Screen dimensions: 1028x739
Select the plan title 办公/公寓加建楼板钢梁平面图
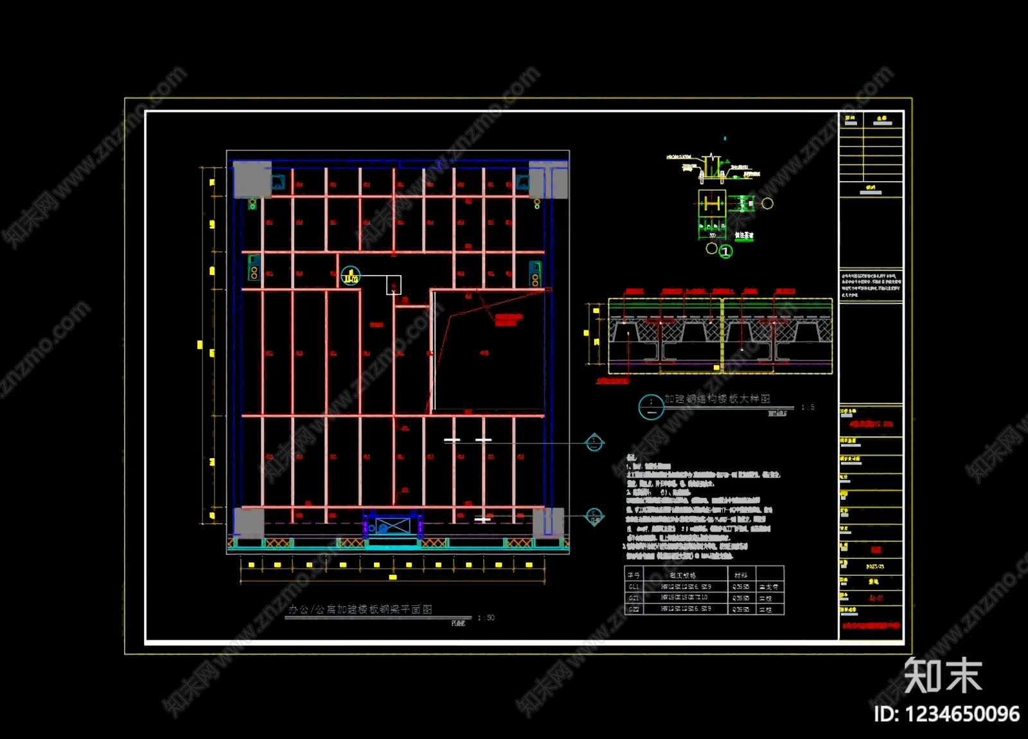360,609
